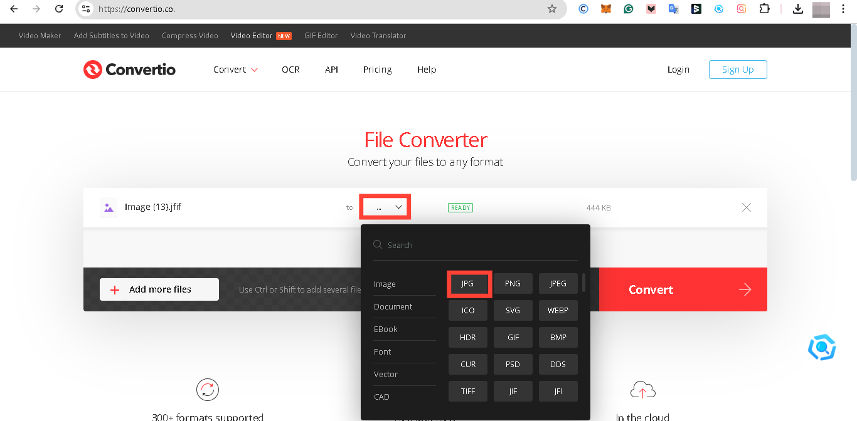This screenshot has width=857, height=421.
Task: Bookmark page with star icon
Action: [x=552, y=9]
